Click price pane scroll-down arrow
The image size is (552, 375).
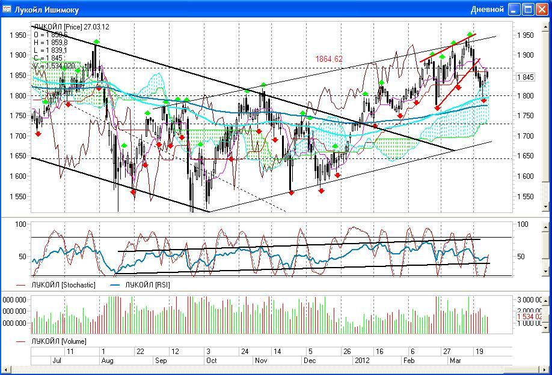coord(545,207)
